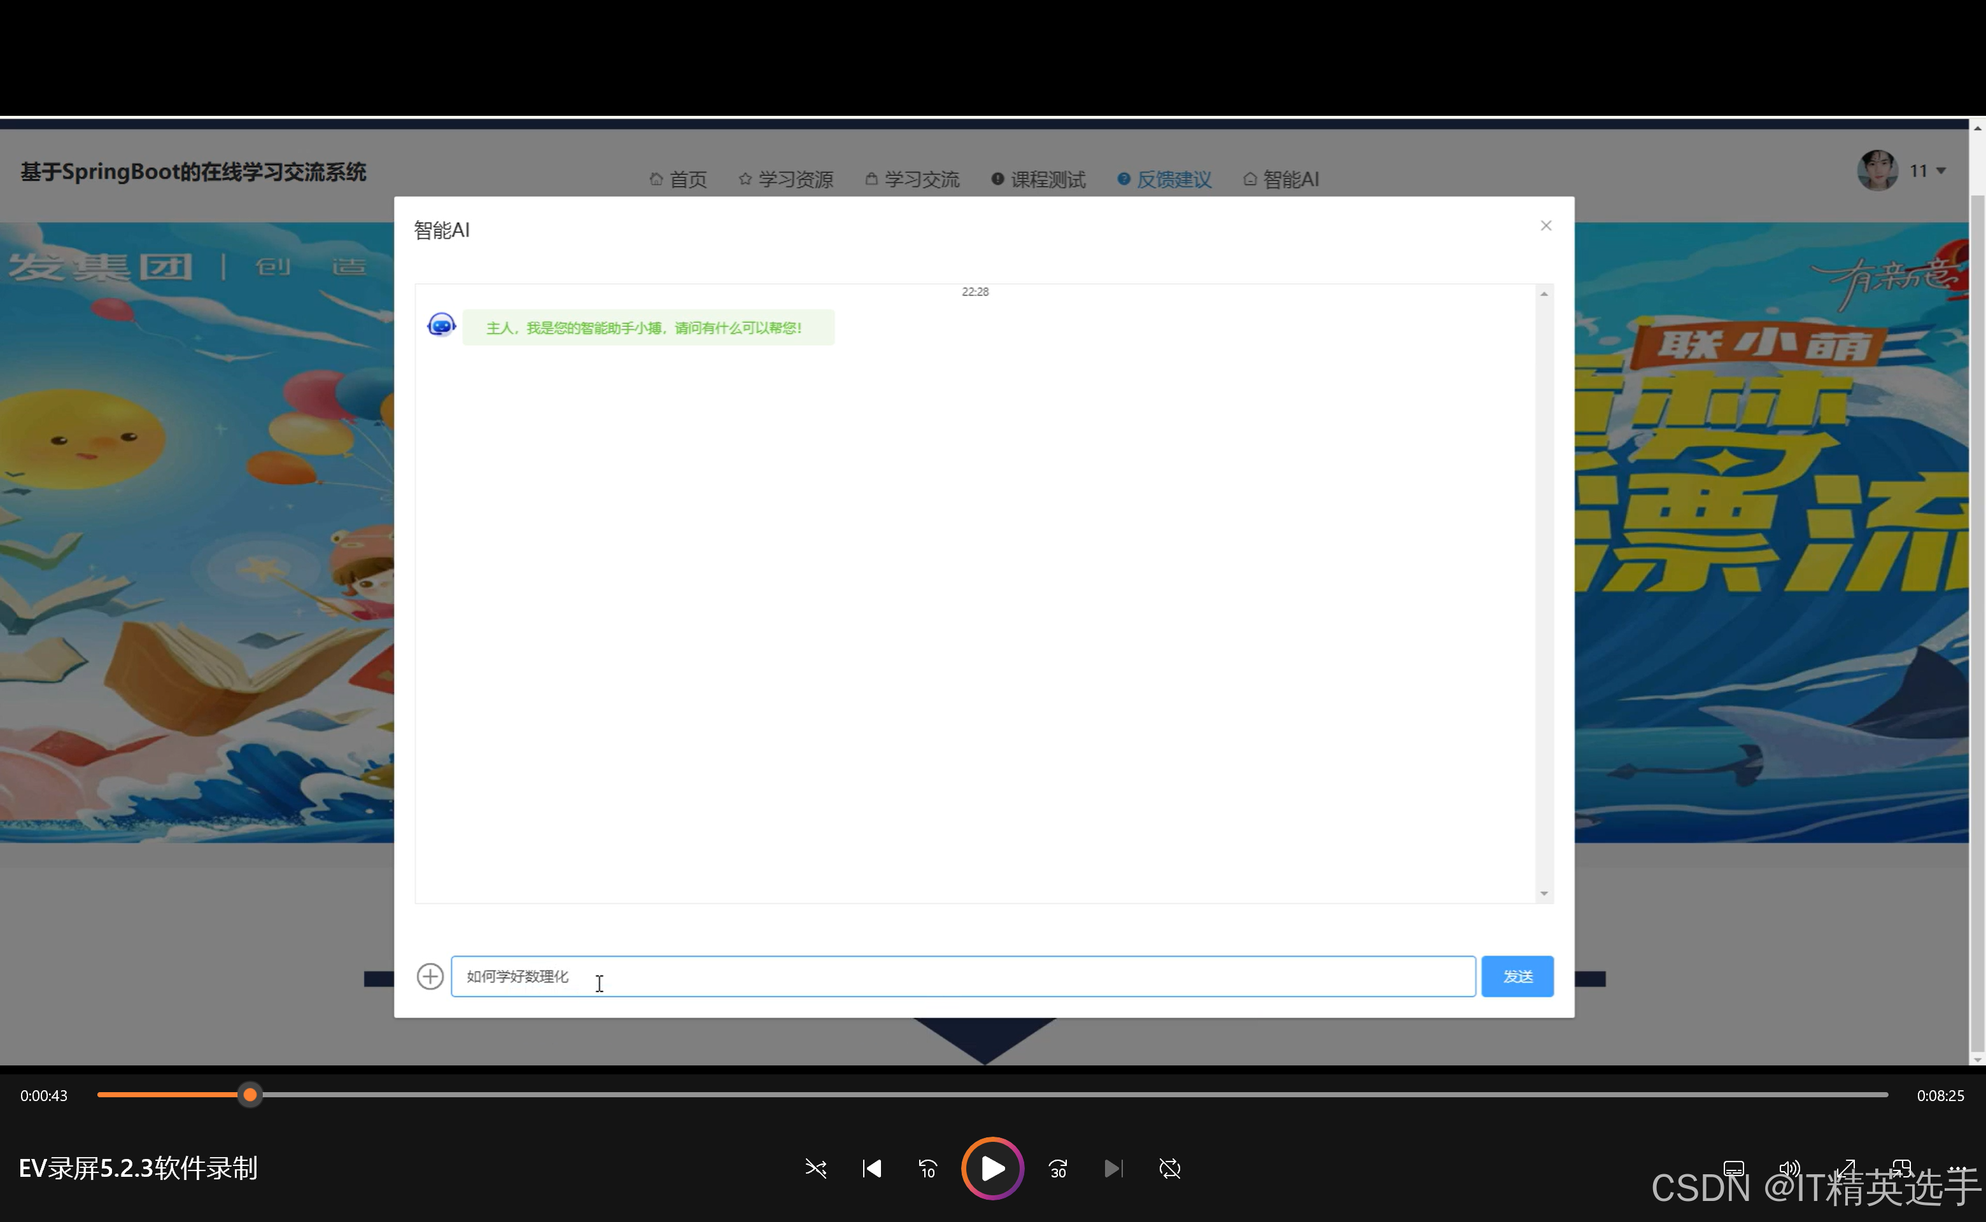The height and width of the screenshot is (1222, 1986).
Task: Click the orange seek bar handle
Action: (x=251, y=1094)
